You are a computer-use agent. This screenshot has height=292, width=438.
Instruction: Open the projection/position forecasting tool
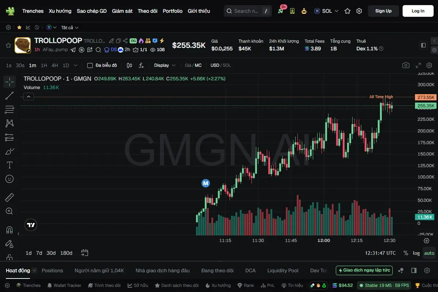pos(9,137)
